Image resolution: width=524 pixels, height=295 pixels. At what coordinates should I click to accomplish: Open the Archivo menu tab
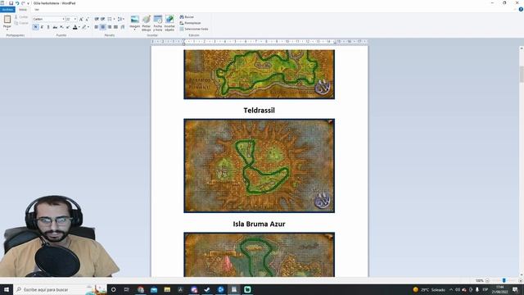click(x=7, y=10)
